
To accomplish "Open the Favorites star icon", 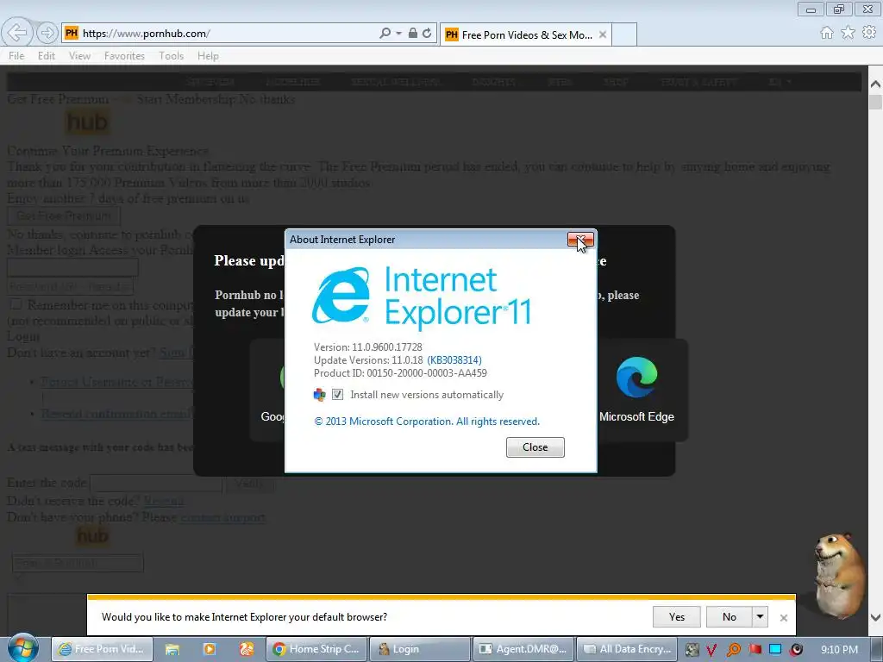I will [x=848, y=33].
